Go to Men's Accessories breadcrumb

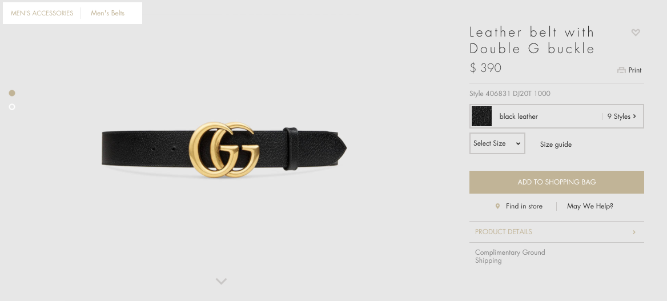(x=42, y=13)
